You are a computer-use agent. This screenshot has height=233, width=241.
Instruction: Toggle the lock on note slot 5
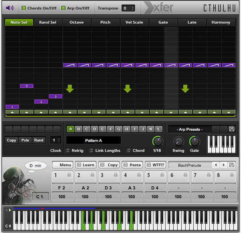(x=162, y=175)
